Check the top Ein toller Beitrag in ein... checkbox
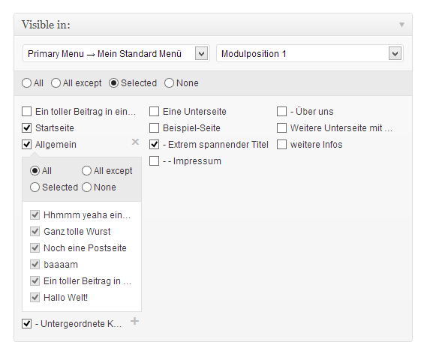This screenshot has width=427, height=354. (27, 112)
